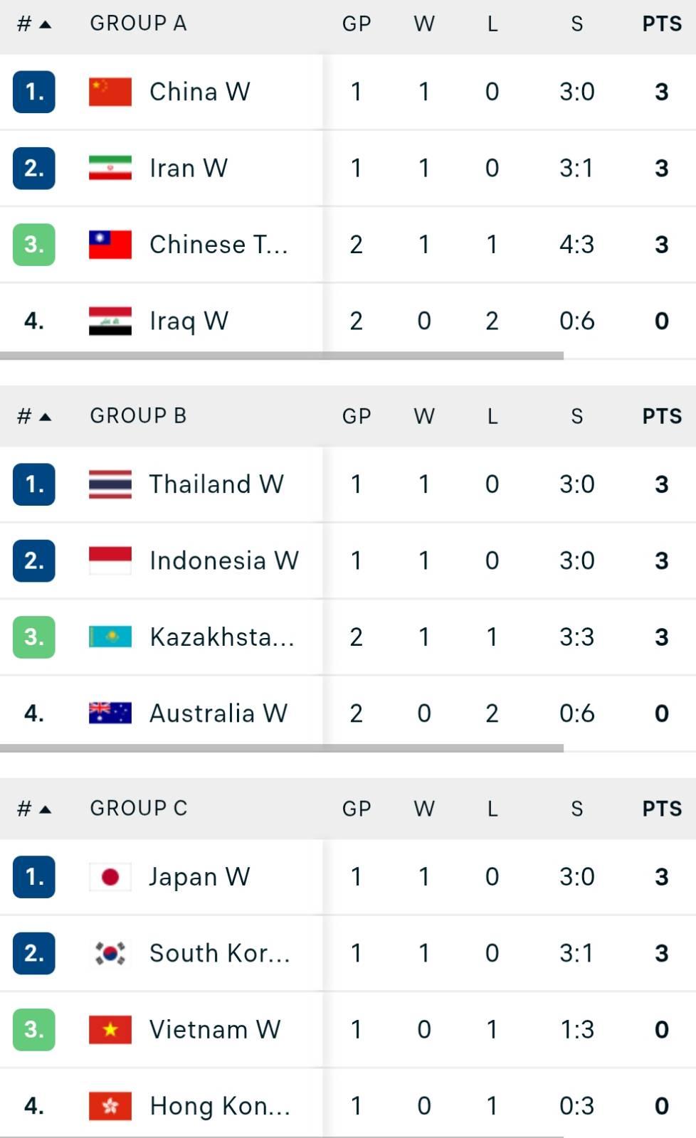Click the Australia flag icon

(x=110, y=713)
